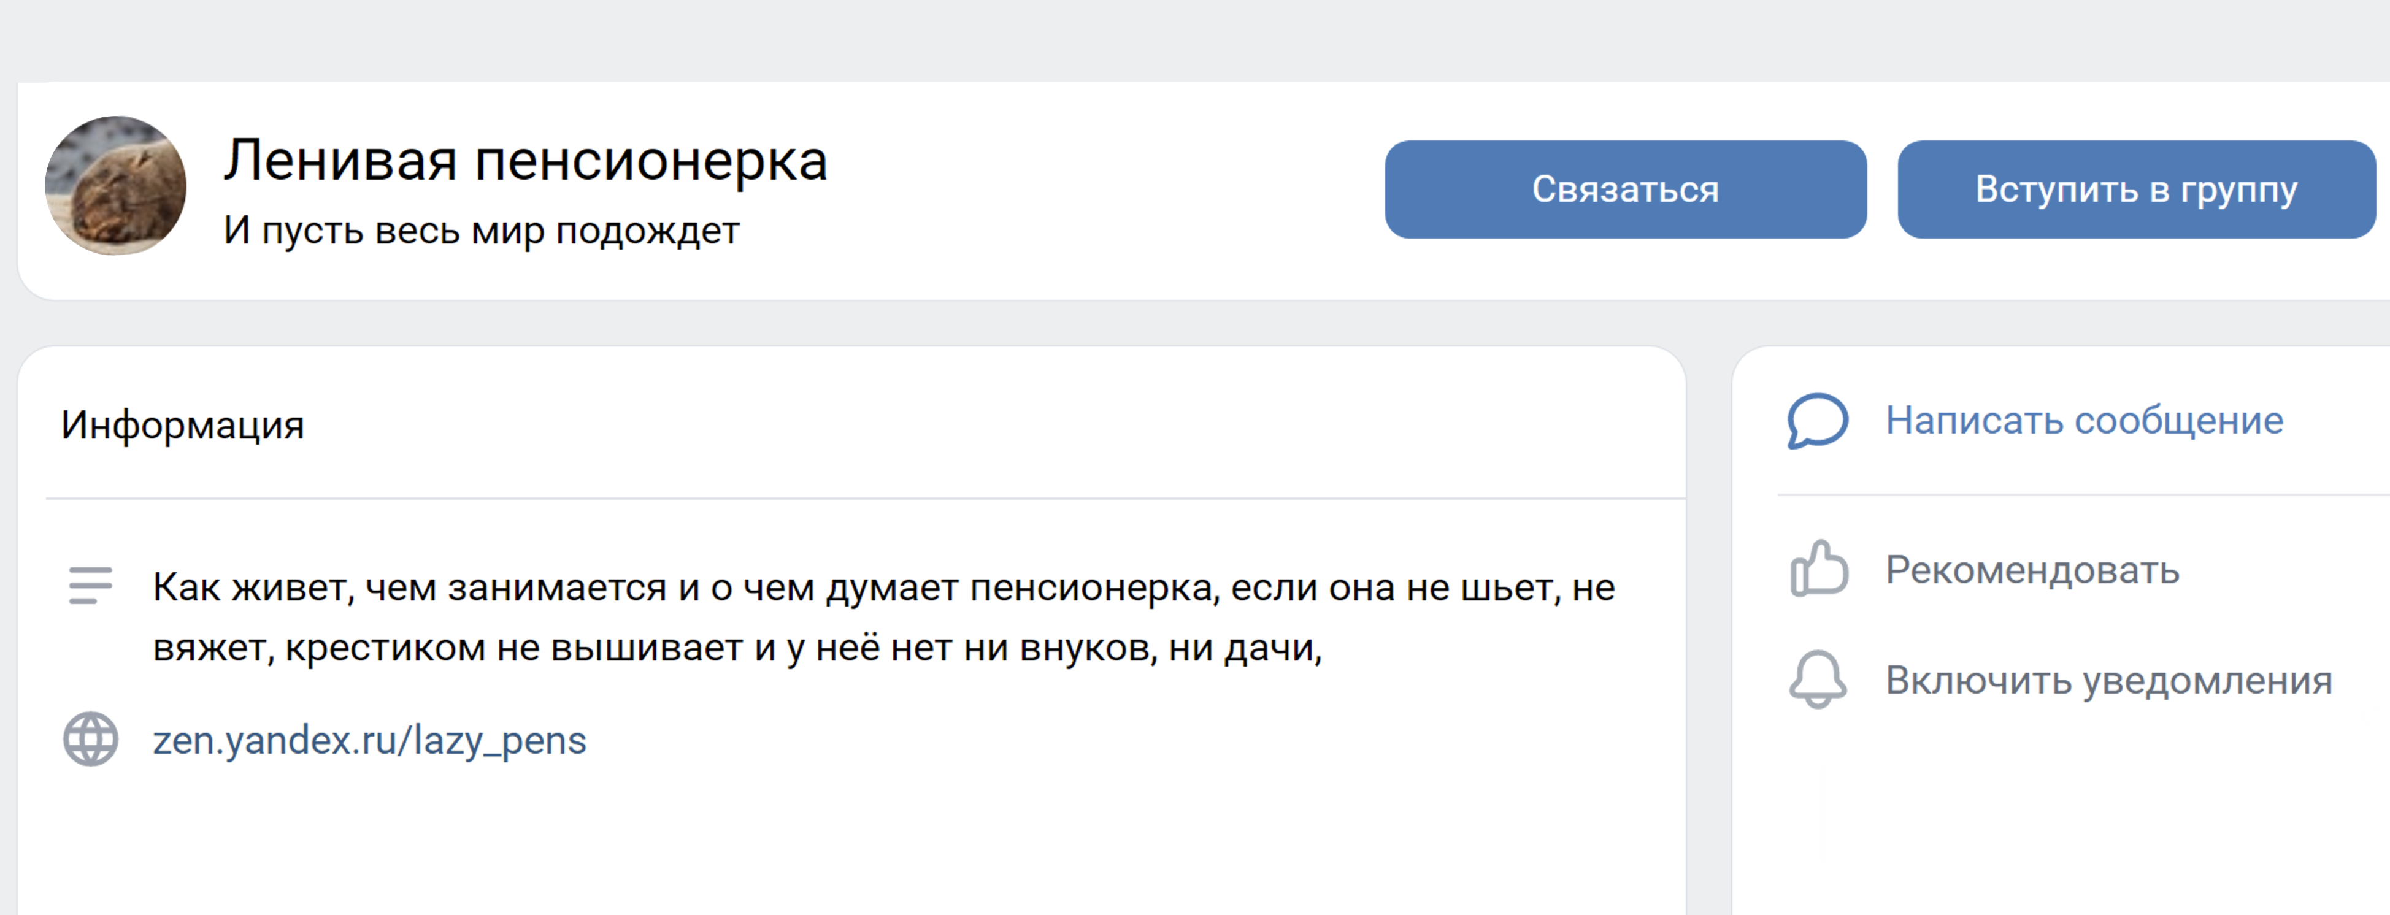This screenshot has width=2390, height=915.
Task: Join group via Вступить в группу
Action: (x=2137, y=190)
